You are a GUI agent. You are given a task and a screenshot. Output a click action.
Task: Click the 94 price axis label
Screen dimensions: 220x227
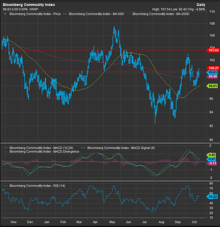tap(211, 112)
